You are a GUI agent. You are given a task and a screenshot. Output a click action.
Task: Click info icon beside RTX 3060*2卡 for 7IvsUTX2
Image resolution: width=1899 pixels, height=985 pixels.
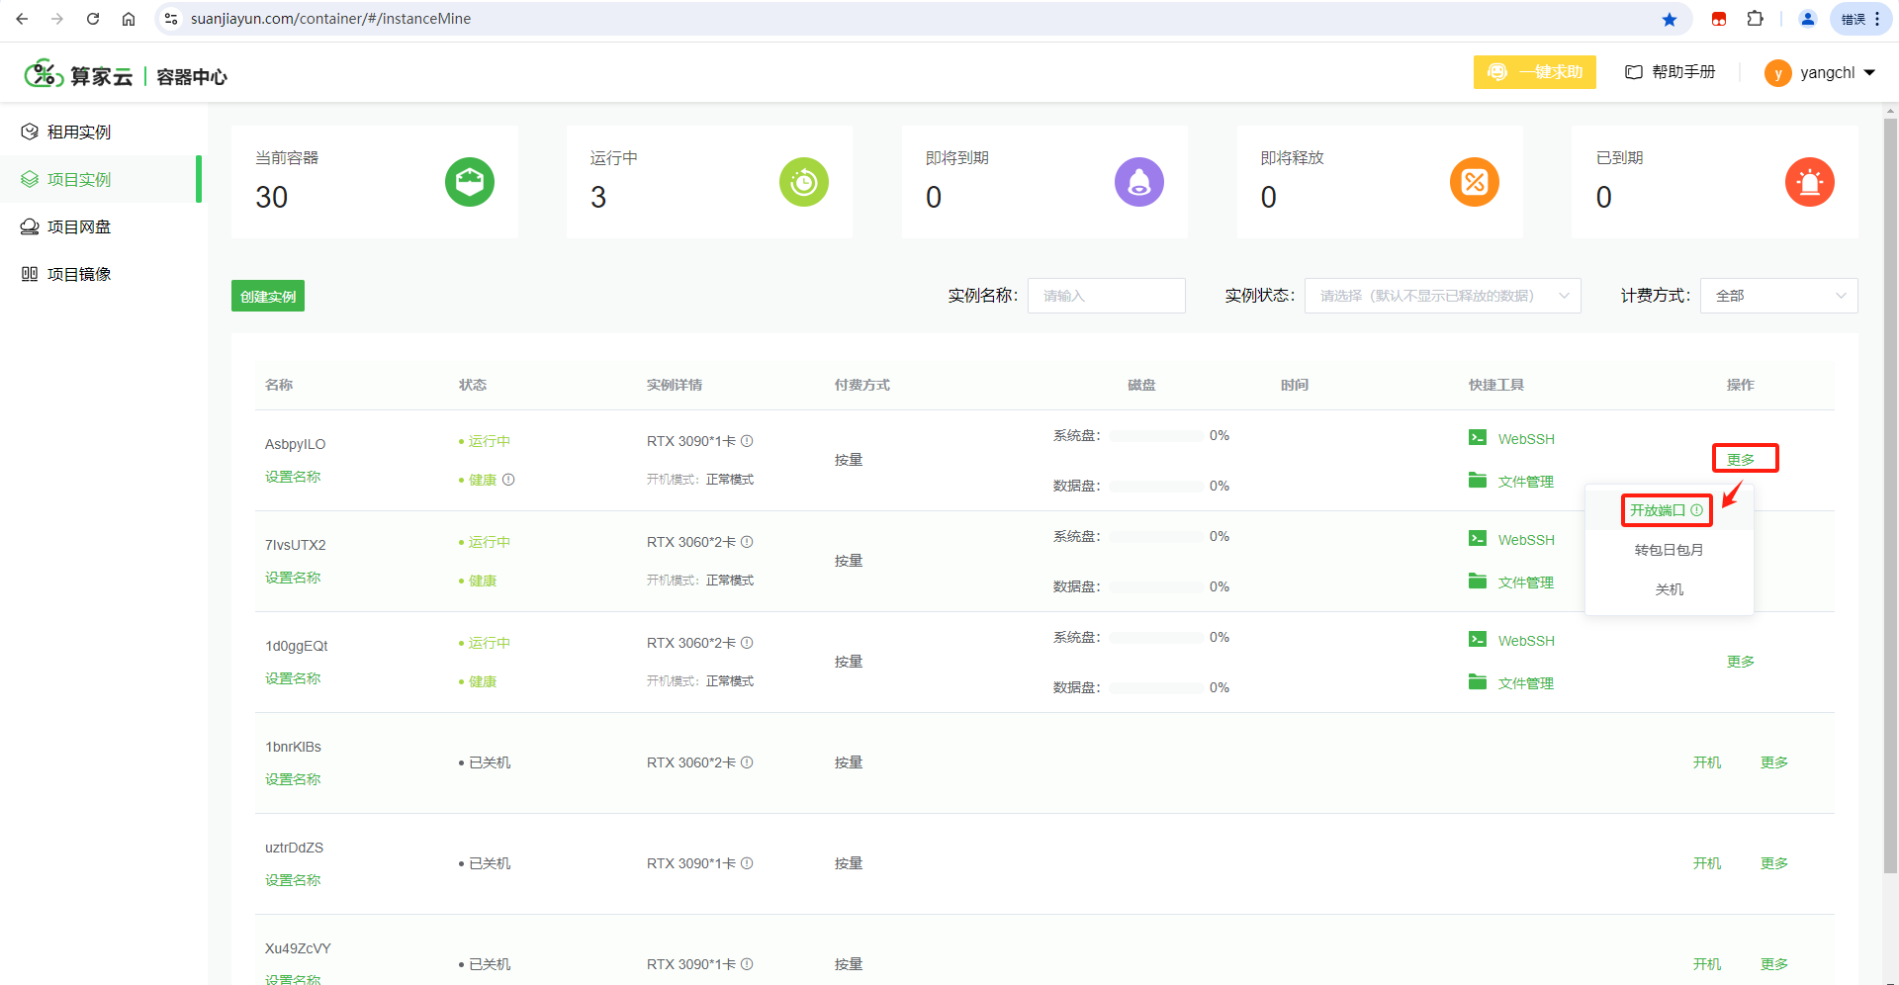[x=747, y=542]
